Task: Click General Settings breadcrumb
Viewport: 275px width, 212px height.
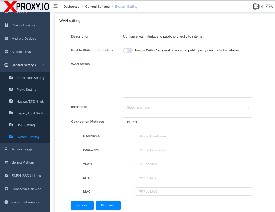Action: pos(97,7)
